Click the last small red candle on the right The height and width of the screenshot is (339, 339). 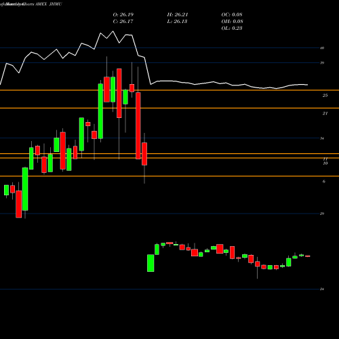click(x=308, y=256)
